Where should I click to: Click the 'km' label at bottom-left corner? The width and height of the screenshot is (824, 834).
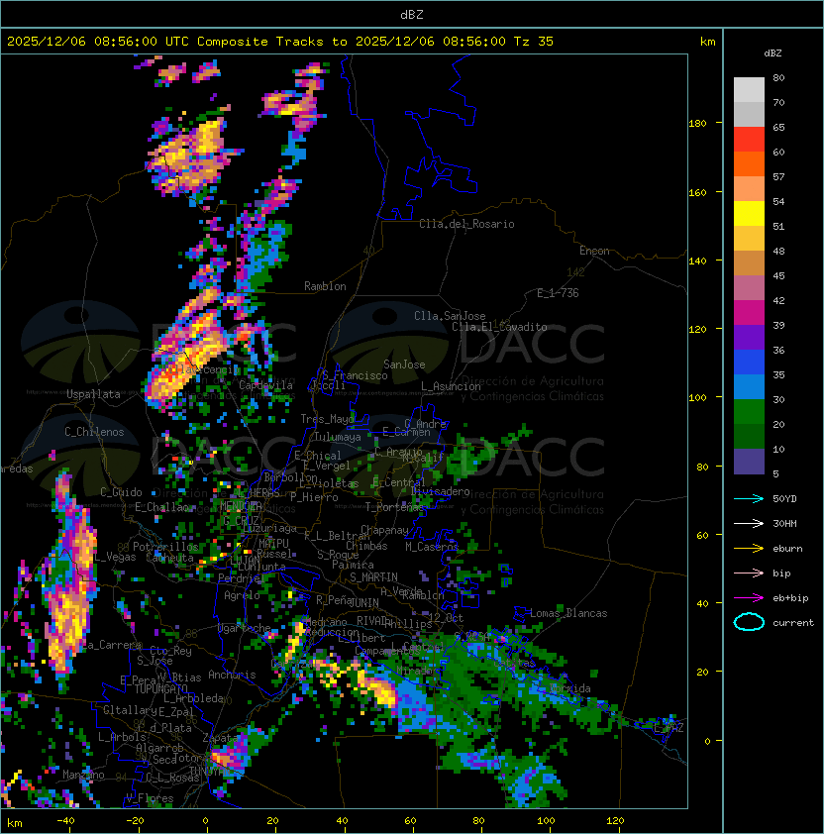coord(15,823)
